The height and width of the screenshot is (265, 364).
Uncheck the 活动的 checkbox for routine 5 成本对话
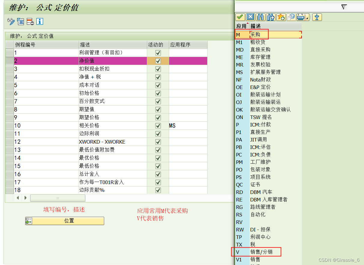coord(158,85)
